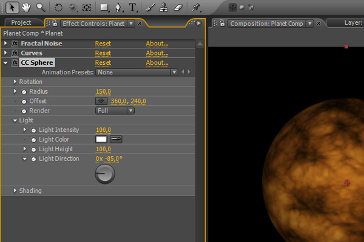The image size is (364, 242).
Task: Expand the Light Intensity property
Action: click(25, 129)
